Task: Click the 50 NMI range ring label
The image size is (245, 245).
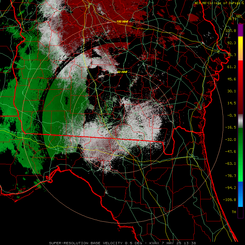Action: pyautogui.click(x=122, y=72)
